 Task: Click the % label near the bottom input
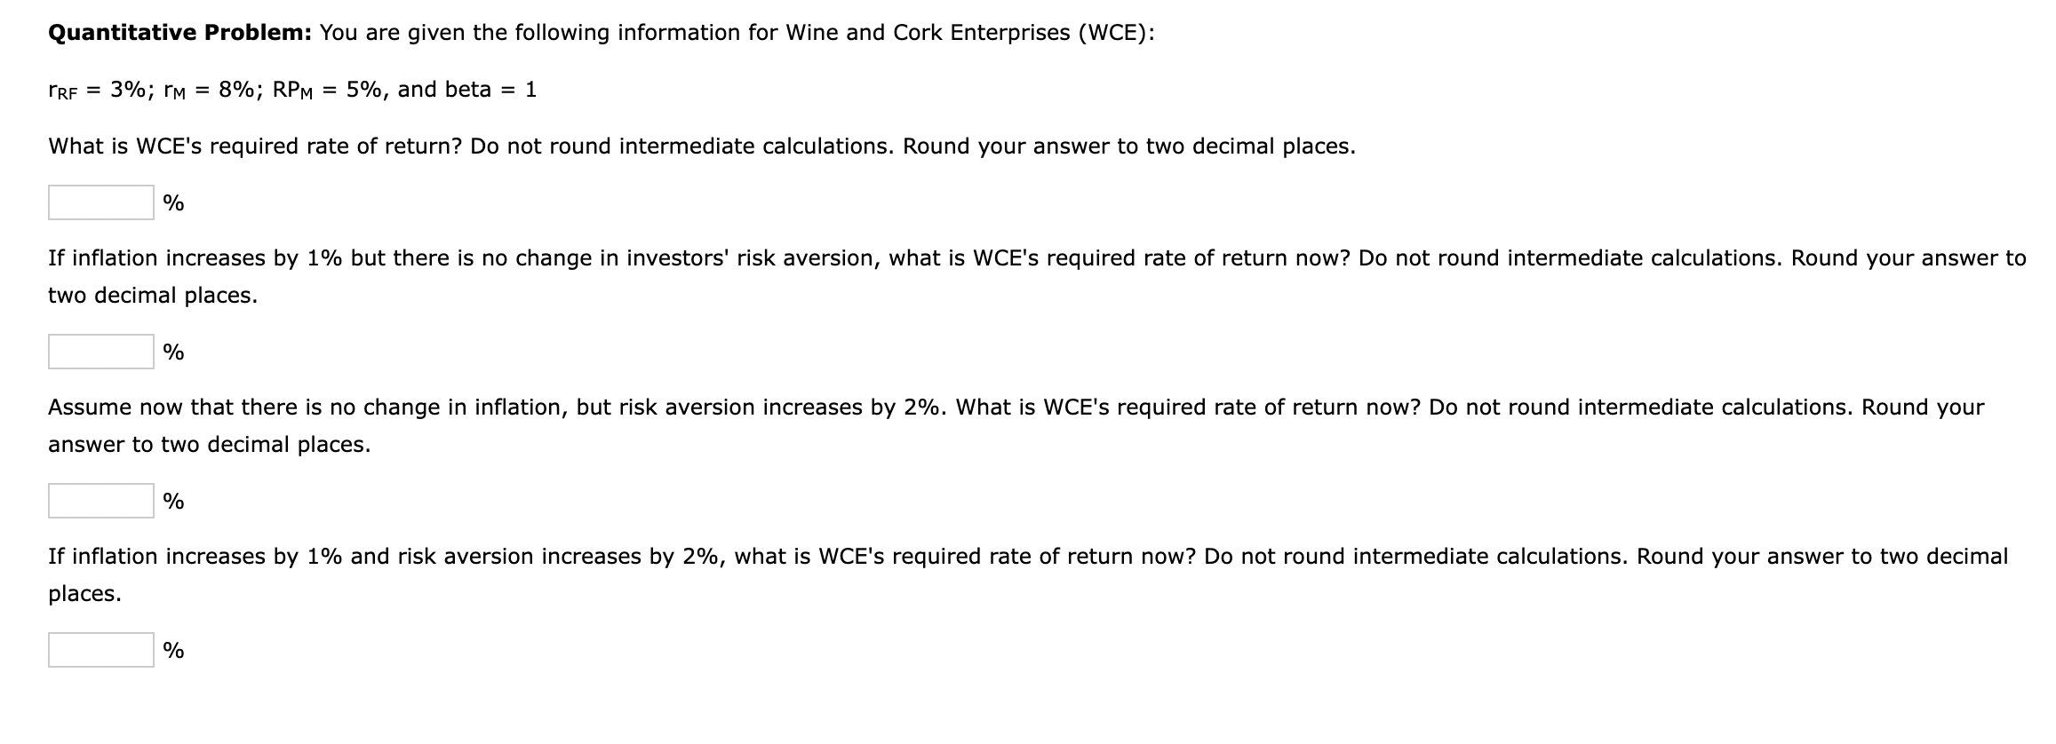coord(173,651)
